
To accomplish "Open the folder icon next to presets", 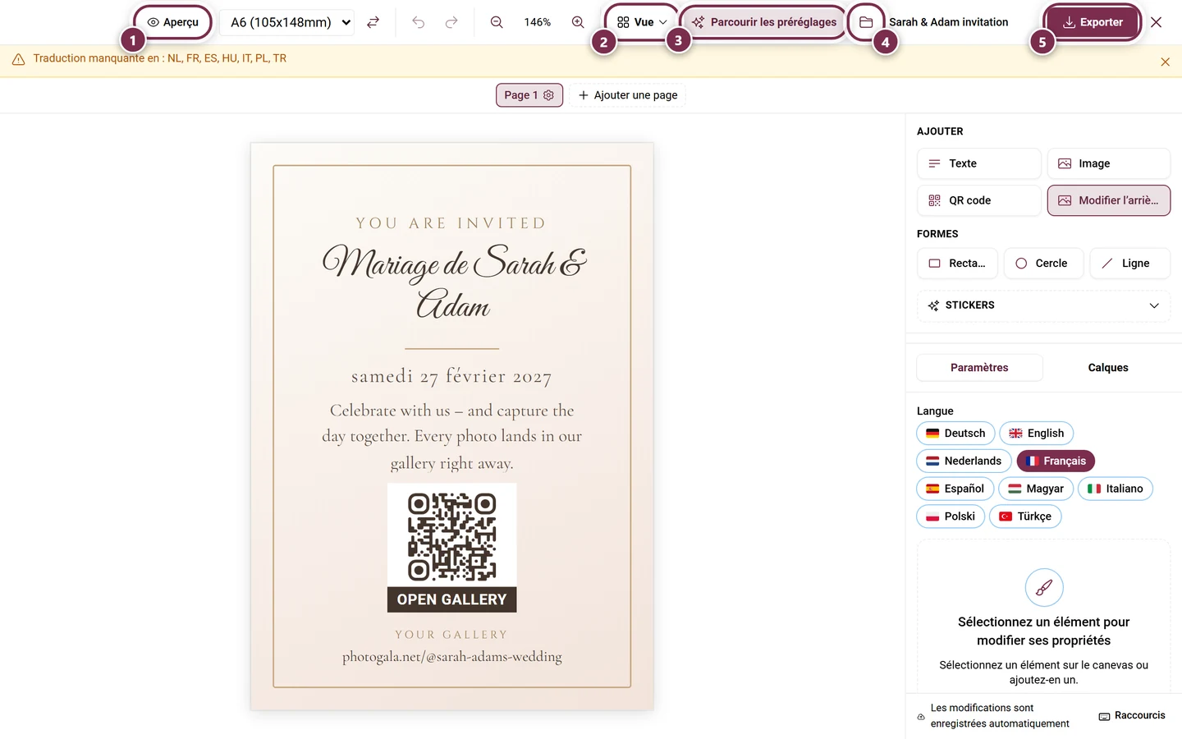I will (866, 22).
